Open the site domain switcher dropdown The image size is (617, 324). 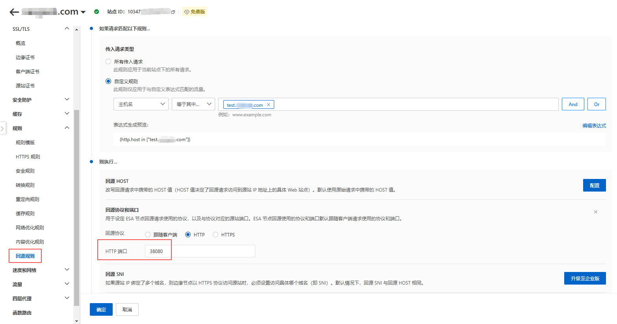click(83, 12)
